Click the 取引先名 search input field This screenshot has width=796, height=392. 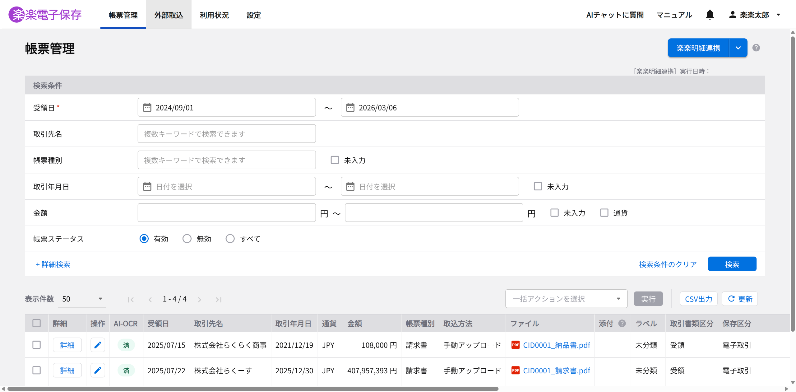(226, 134)
